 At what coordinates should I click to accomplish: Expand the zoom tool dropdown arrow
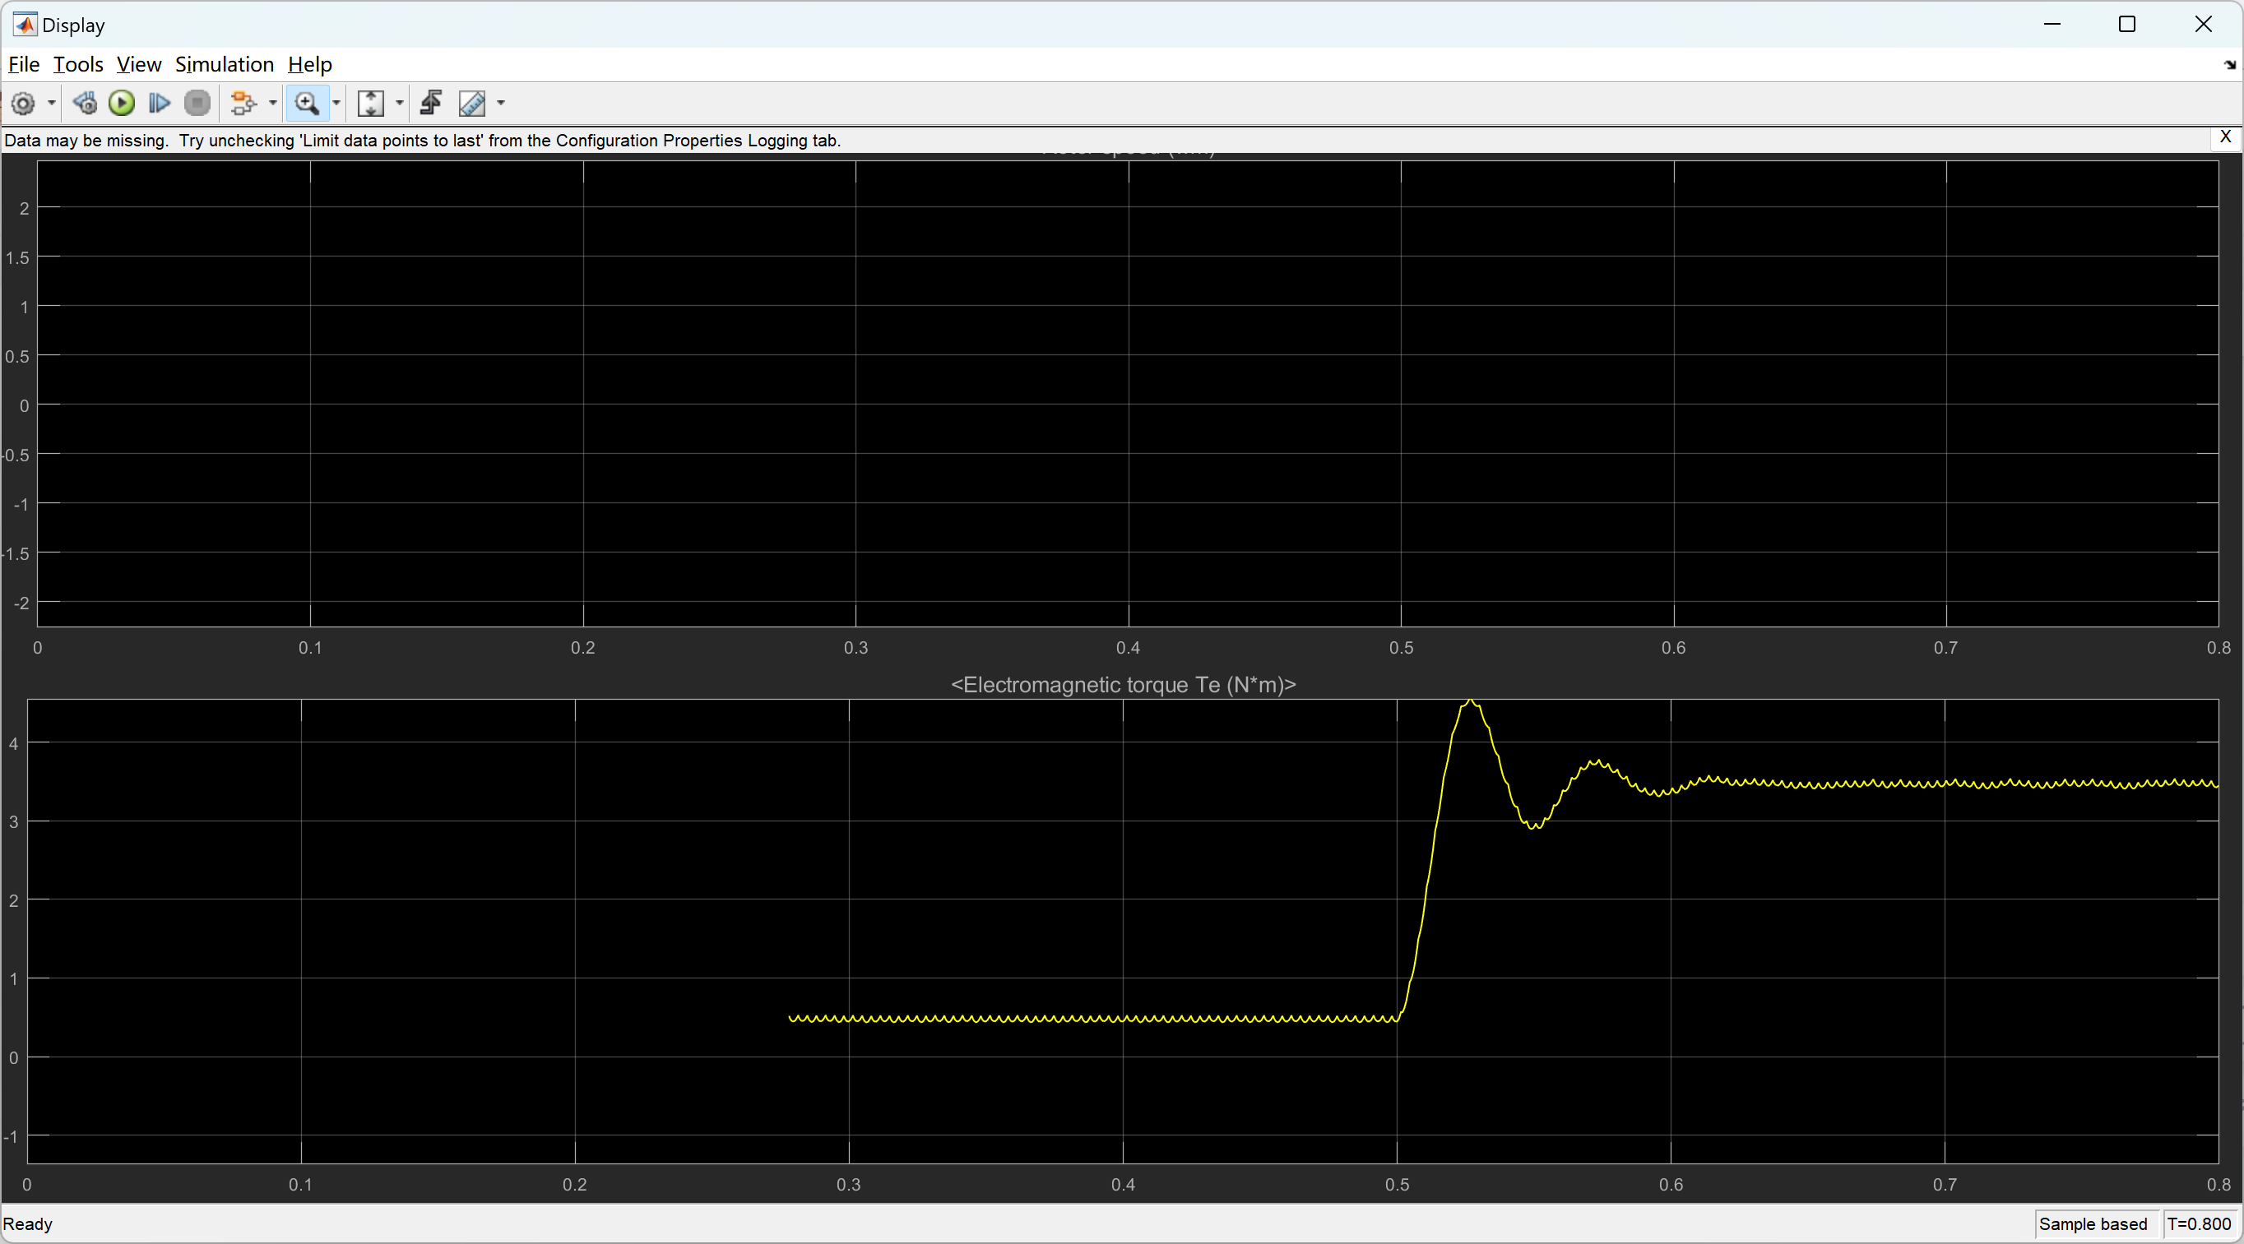coord(336,104)
